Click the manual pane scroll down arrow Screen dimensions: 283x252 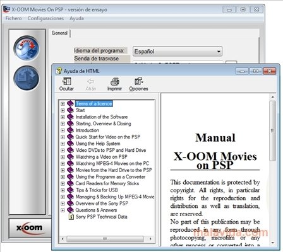(272, 243)
